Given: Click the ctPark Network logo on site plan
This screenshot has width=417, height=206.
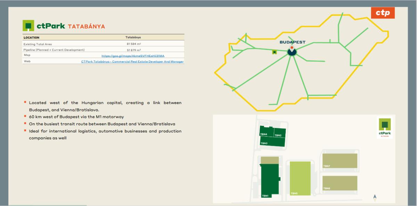Looking at the screenshot, I should 385,128.
